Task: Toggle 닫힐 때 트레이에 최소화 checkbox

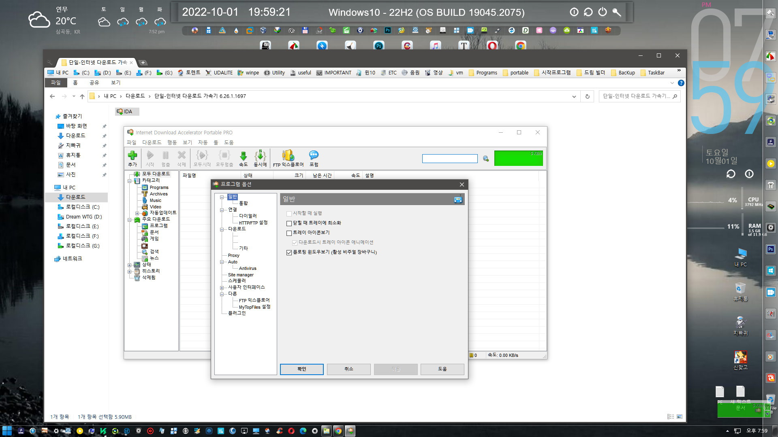Action: 289,223
